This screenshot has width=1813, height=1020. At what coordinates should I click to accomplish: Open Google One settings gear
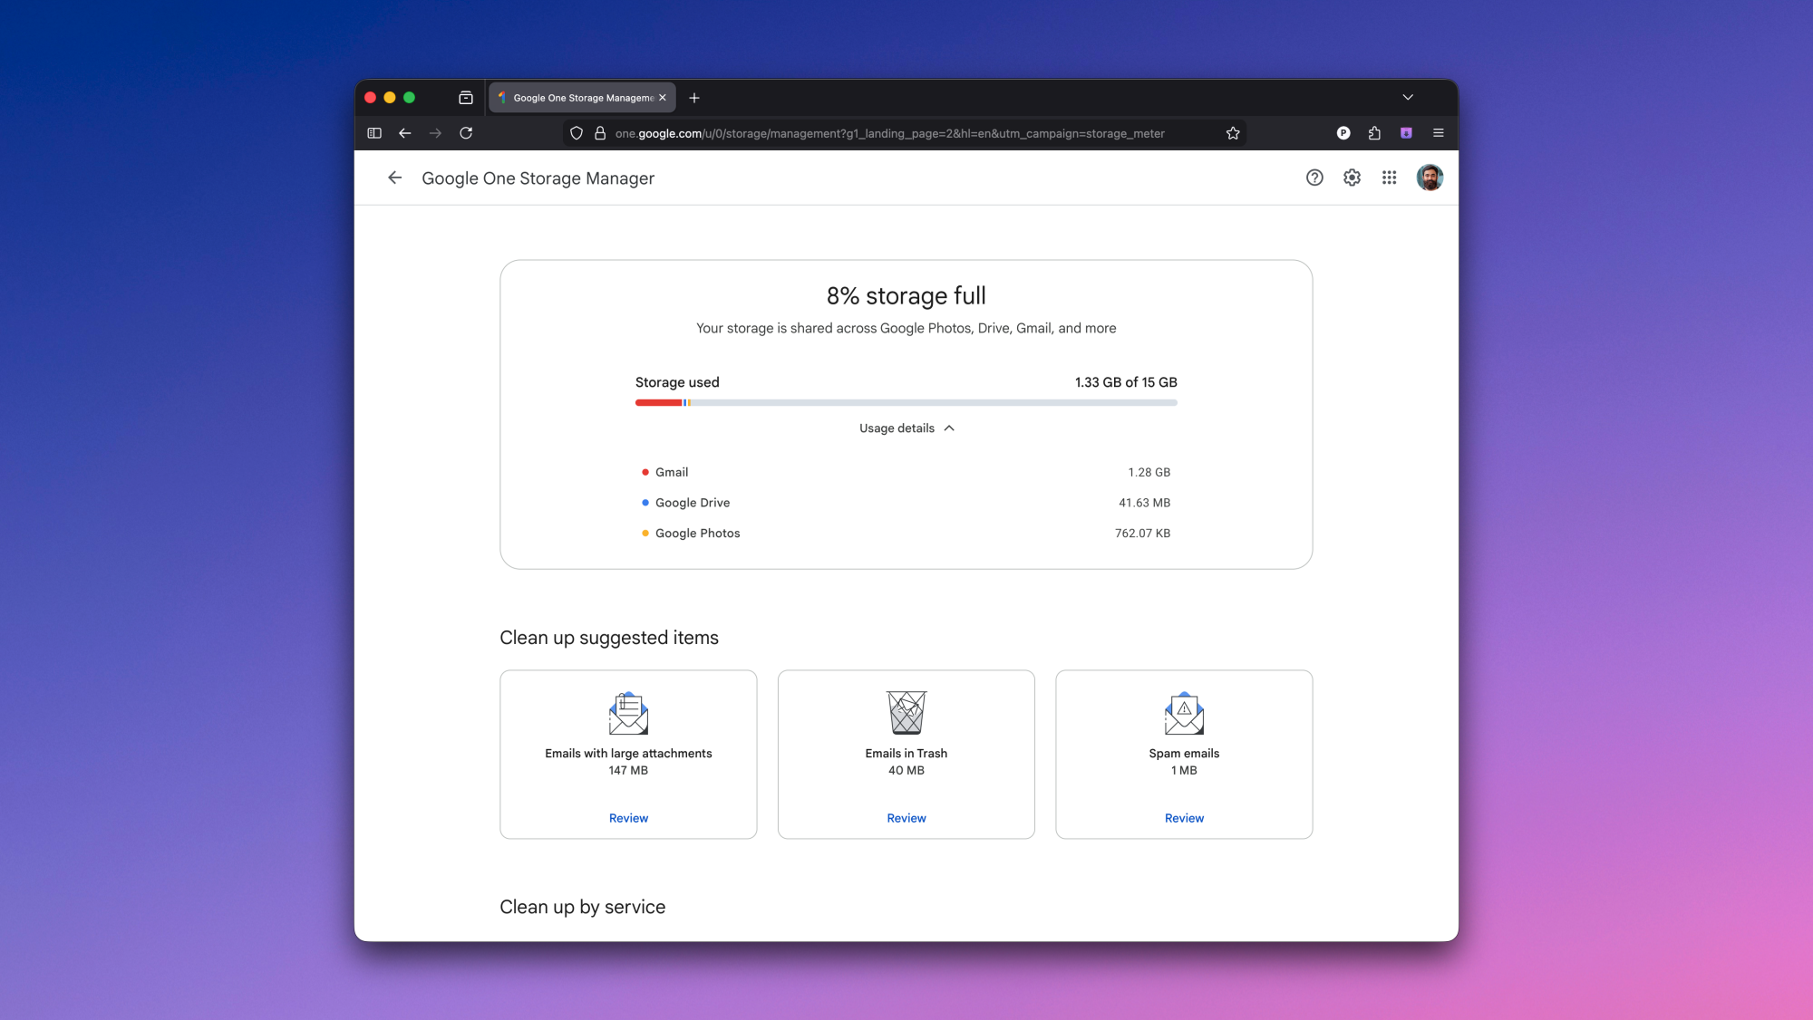(1352, 178)
